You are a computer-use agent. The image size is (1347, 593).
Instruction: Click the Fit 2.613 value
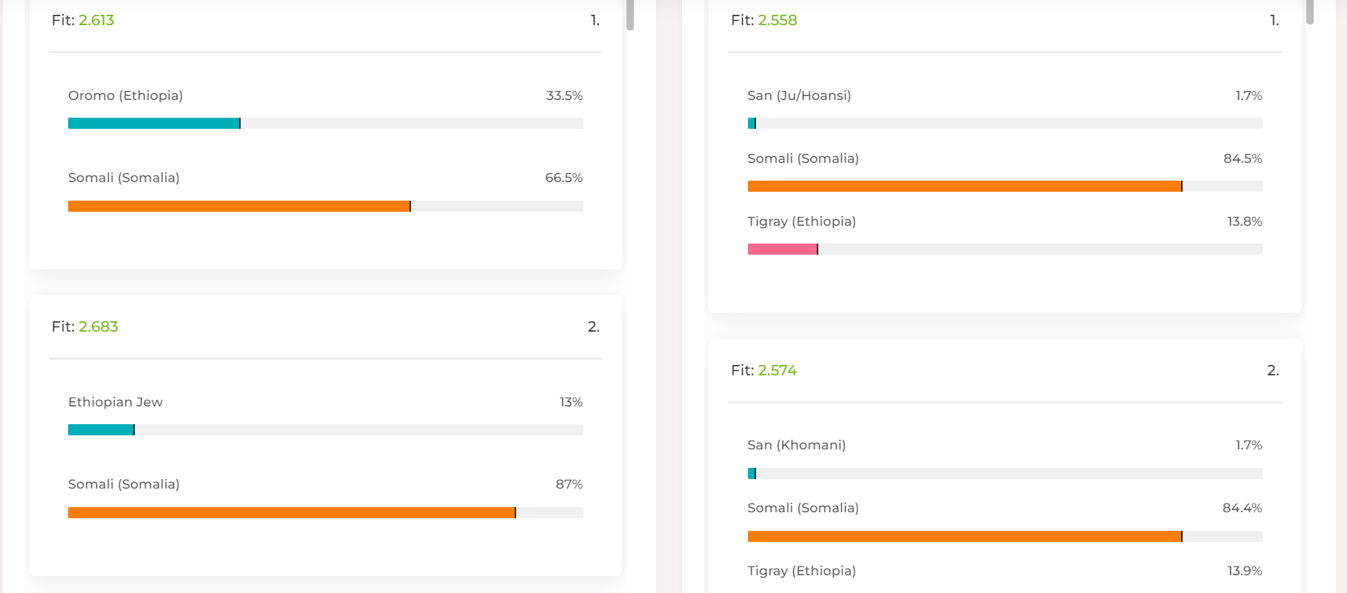point(96,20)
